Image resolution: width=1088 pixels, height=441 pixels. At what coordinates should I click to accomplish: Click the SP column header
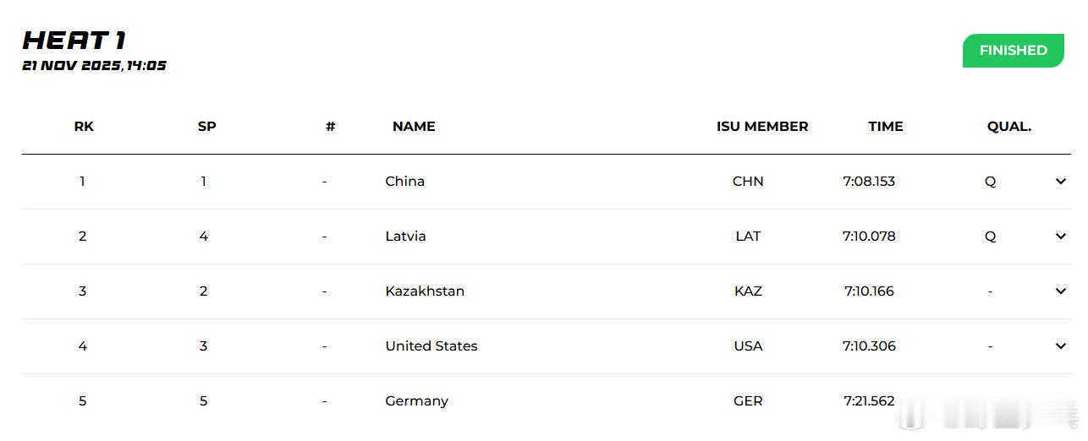coord(206,127)
